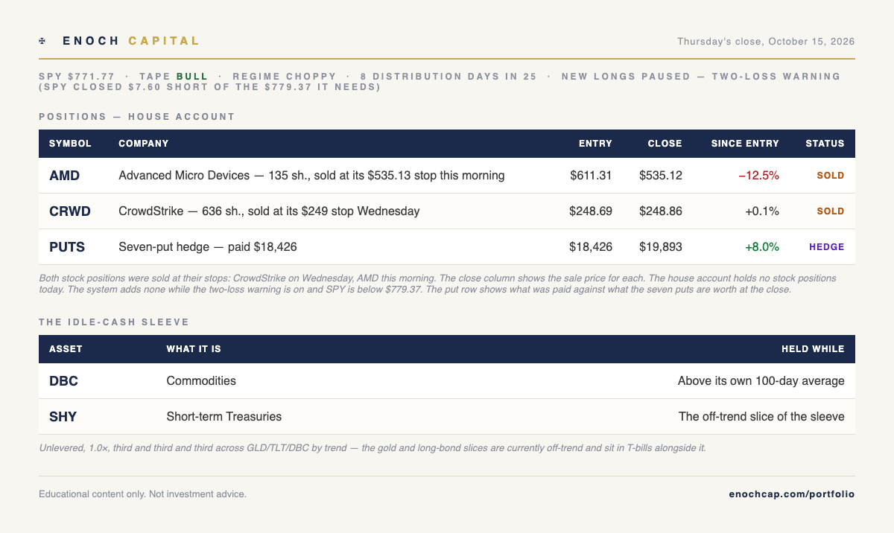Click the Asset column header

(x=66, y=349)
